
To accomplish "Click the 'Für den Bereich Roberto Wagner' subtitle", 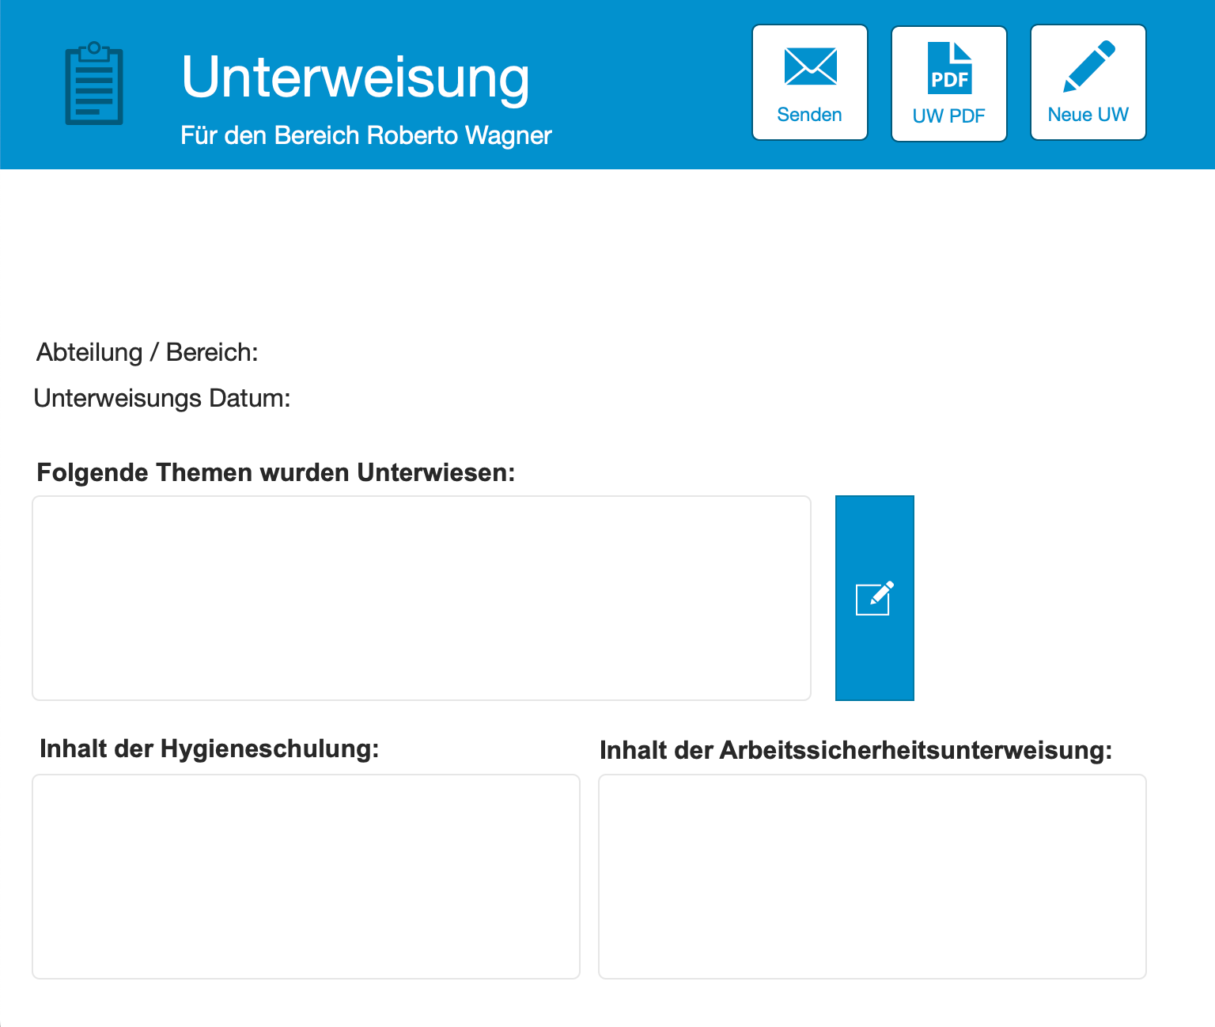I will point(365,135).
